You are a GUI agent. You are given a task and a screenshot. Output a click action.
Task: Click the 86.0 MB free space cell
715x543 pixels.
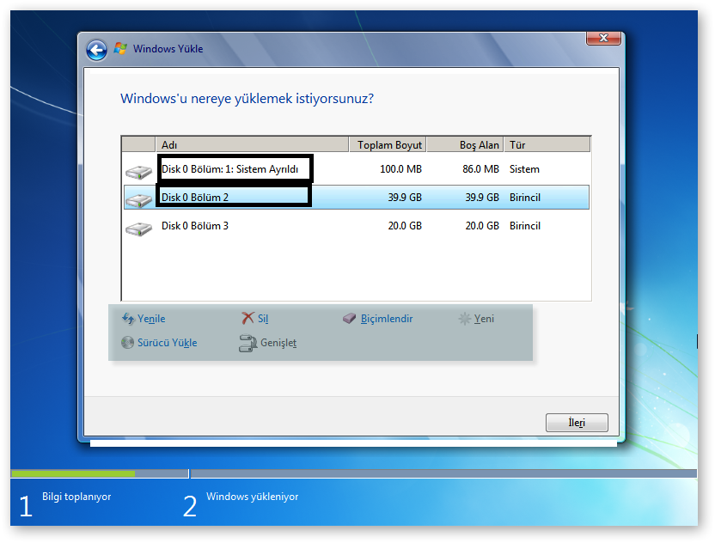coord(480,169)
